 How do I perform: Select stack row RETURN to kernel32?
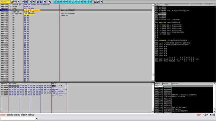(184, 95)
